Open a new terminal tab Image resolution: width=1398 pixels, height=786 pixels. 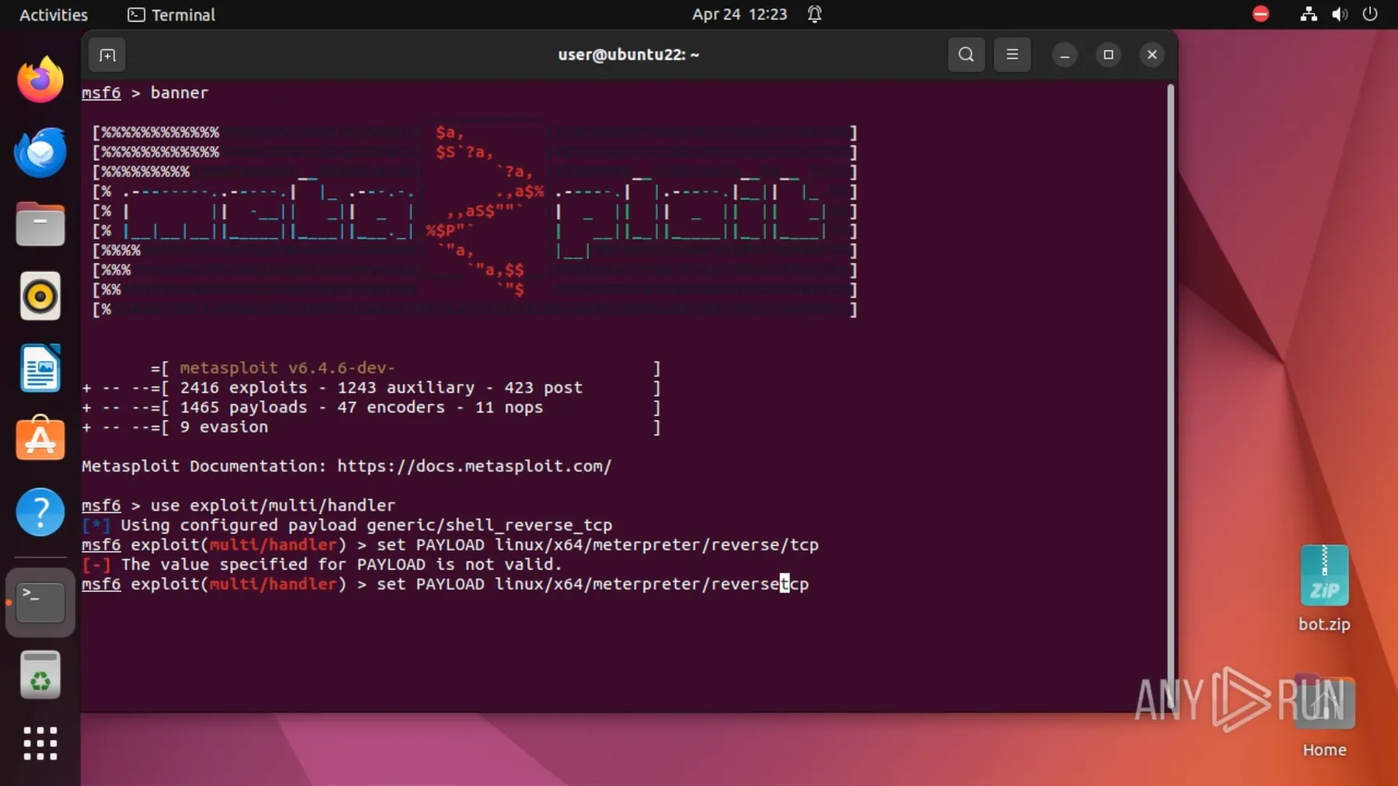tap(107, 55)
